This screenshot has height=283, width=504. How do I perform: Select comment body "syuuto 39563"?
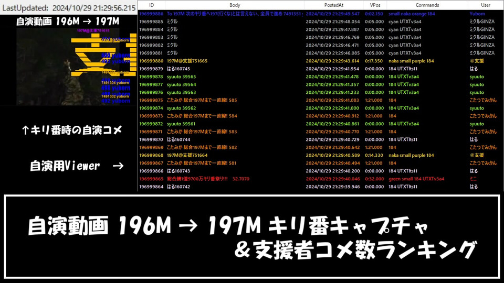click(x=181, y=92)
